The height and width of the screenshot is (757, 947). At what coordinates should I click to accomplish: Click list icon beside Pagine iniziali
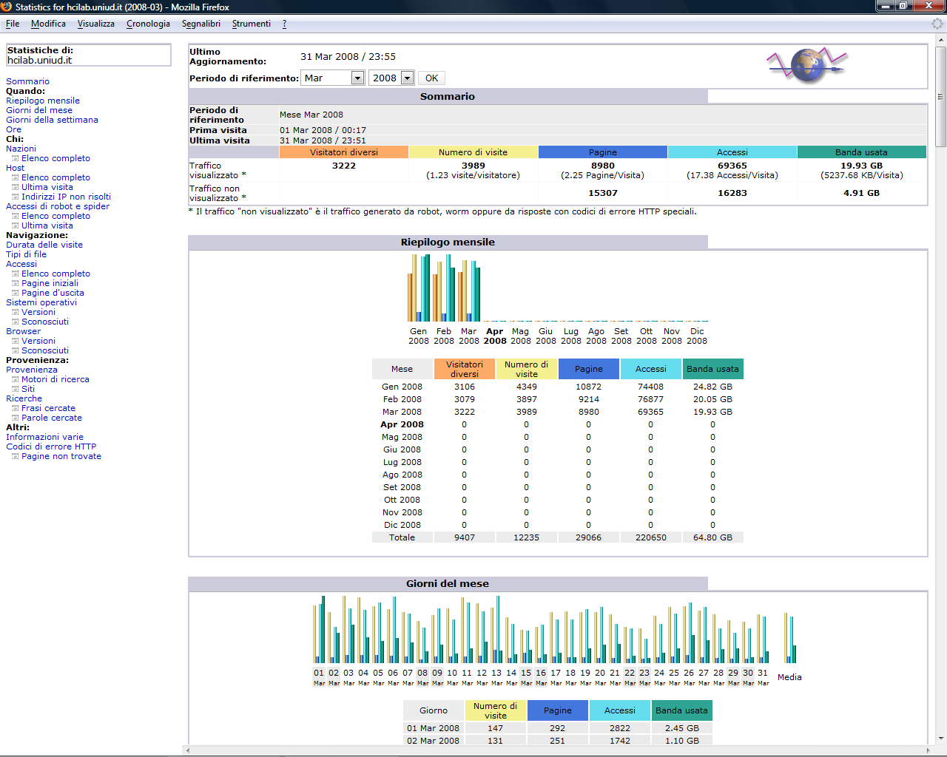[15, 284]
